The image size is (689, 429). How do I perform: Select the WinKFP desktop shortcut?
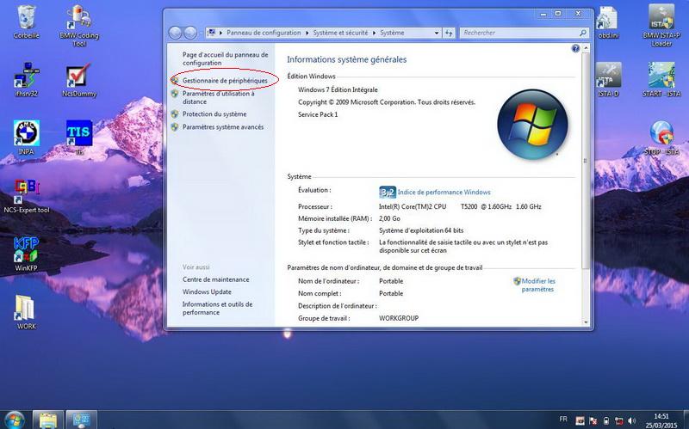pyautogui.click(x=27, y=254)
